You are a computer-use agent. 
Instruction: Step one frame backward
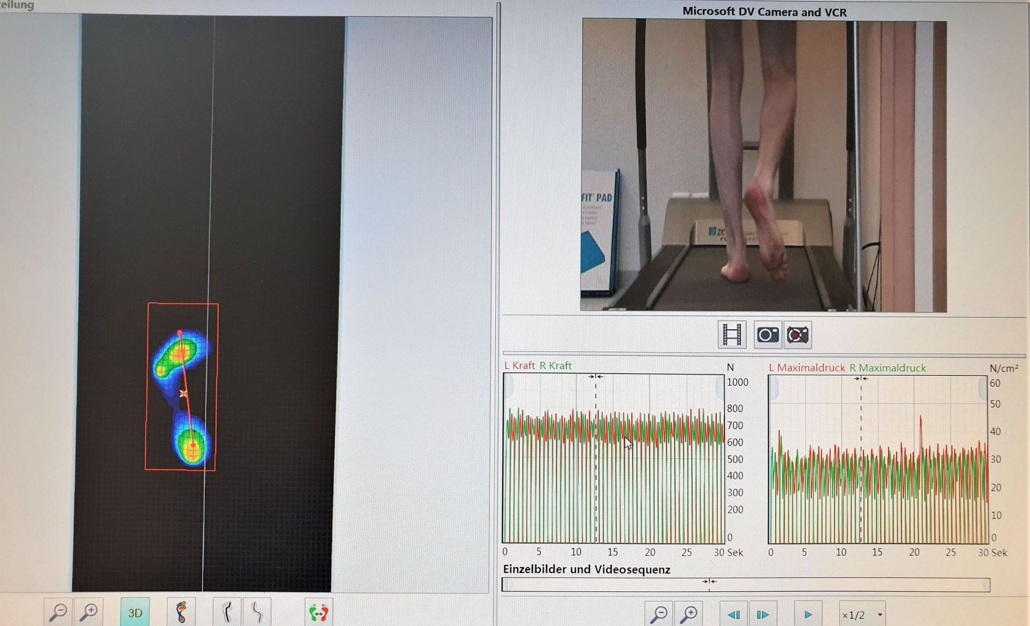point(733,614)
